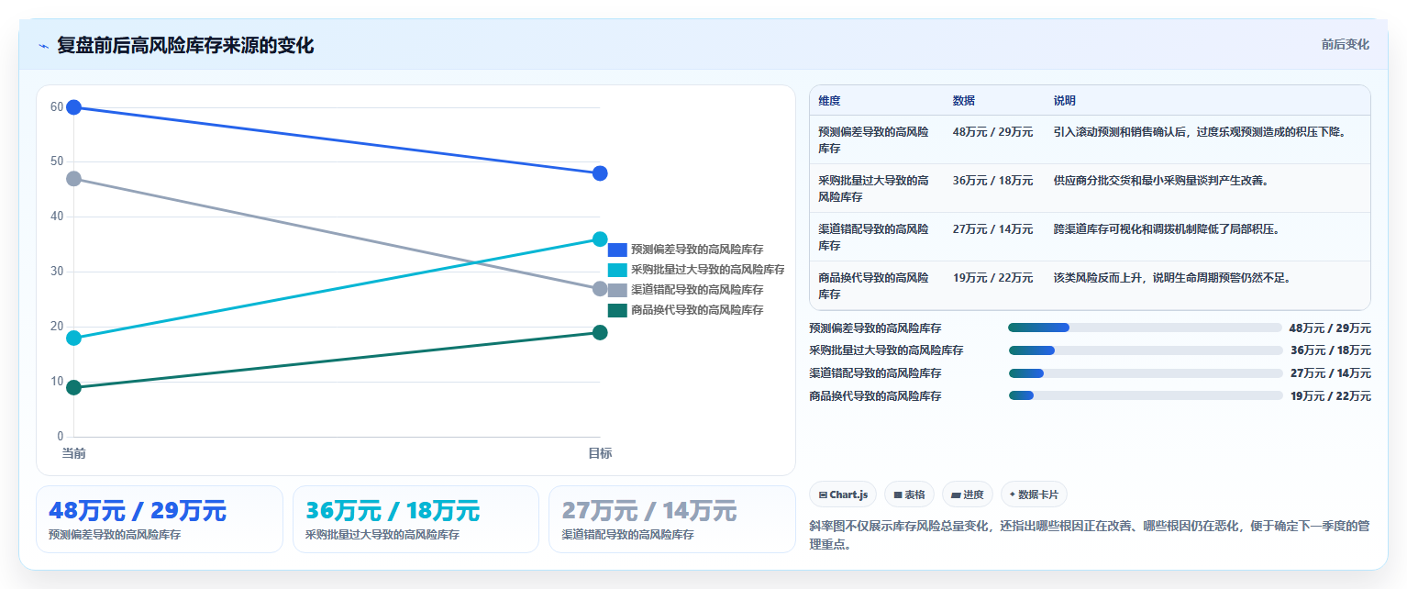
Task: Click the cyan data point at 36 on 目标
Action: click(x=600, y=239)
